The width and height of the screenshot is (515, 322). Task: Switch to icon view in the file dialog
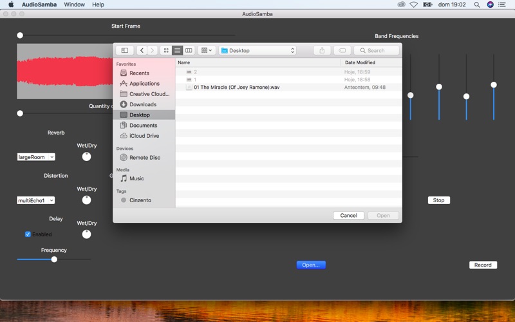166,50
